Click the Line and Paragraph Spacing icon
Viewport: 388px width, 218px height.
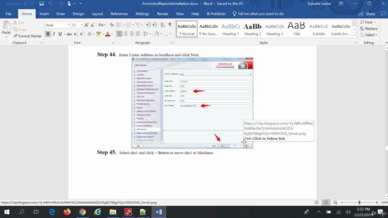pos(145,34)
